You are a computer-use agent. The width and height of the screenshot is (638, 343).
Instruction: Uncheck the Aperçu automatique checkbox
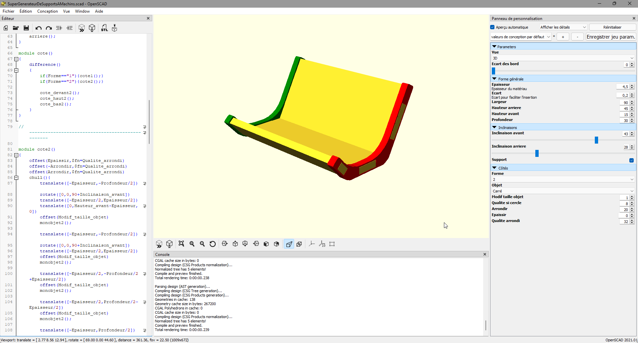coord(492,27)
